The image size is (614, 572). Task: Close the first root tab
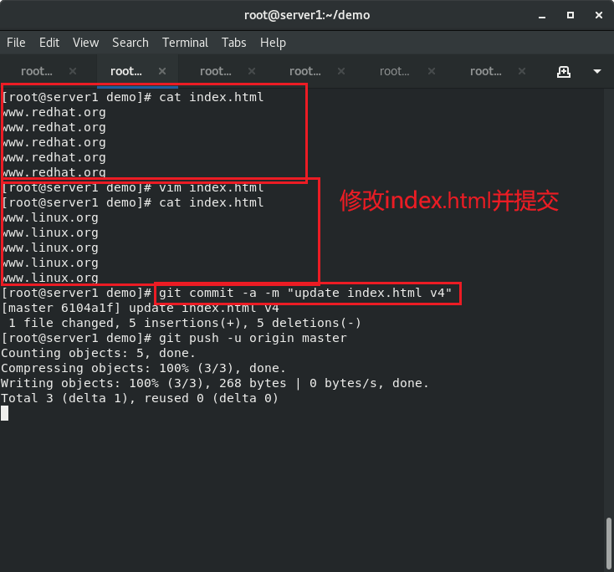click(x=73, y=71)
